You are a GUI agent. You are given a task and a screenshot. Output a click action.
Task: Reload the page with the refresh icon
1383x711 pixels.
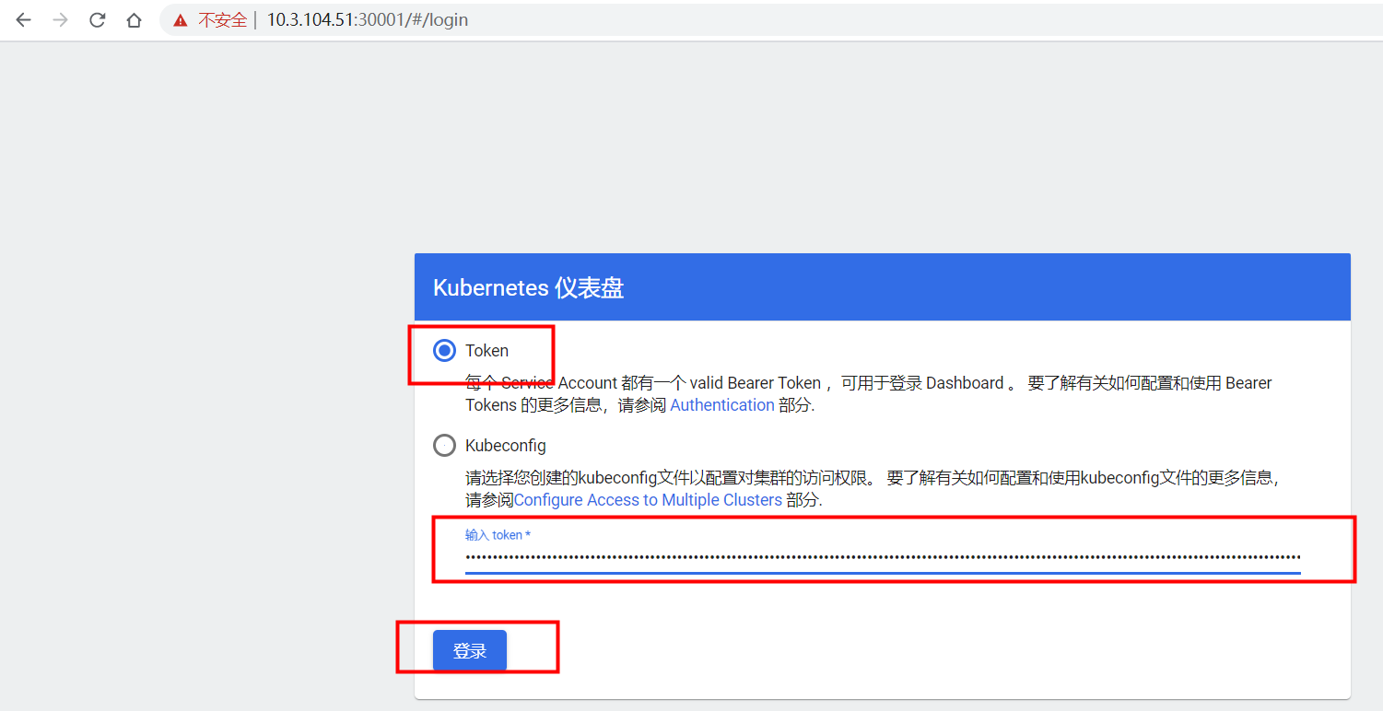97,20
